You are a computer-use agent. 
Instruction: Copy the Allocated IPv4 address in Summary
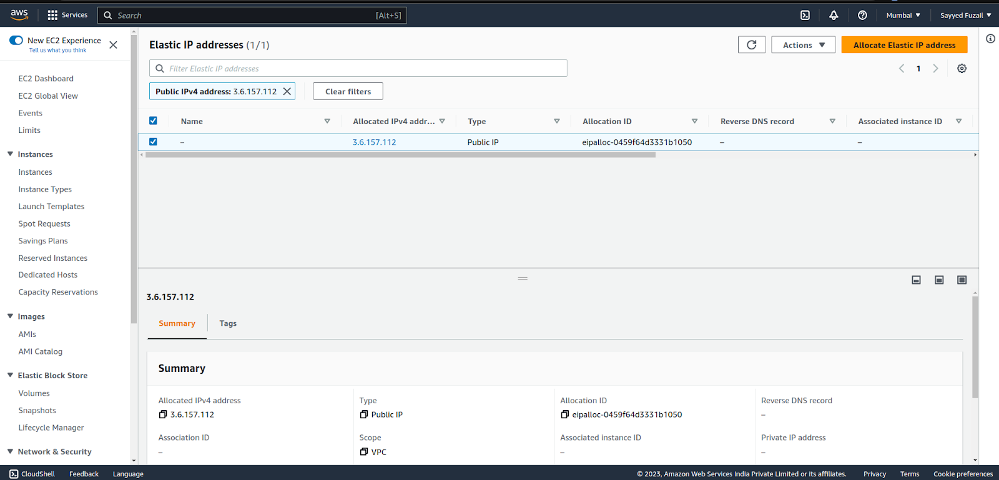[163, 414]
